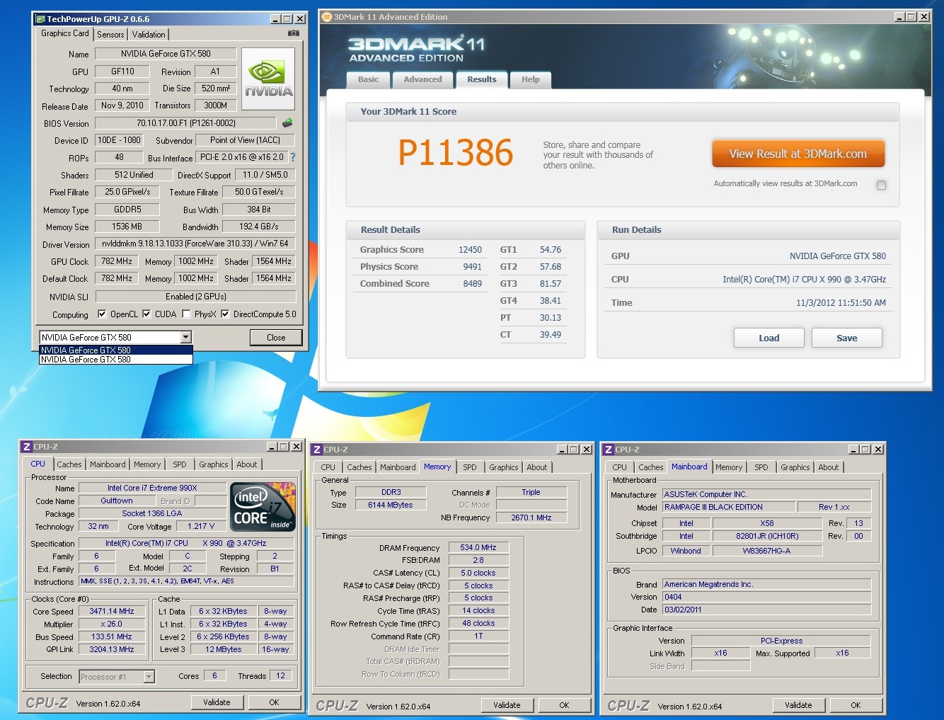Click the Graphics Score value 12450

[x=470, y=250]
